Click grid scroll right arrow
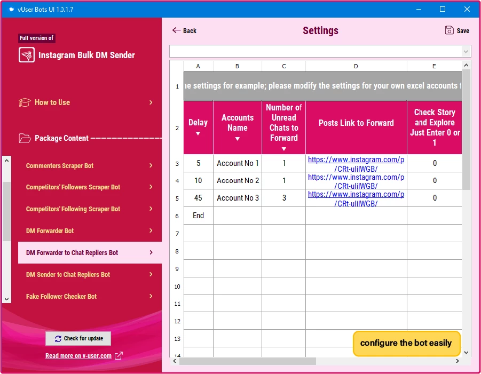481x374 pixels. [458, 361]
